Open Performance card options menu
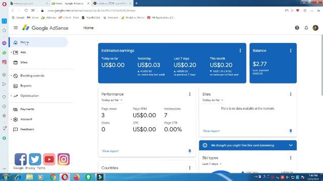323x181 pixels. (190, 94)
